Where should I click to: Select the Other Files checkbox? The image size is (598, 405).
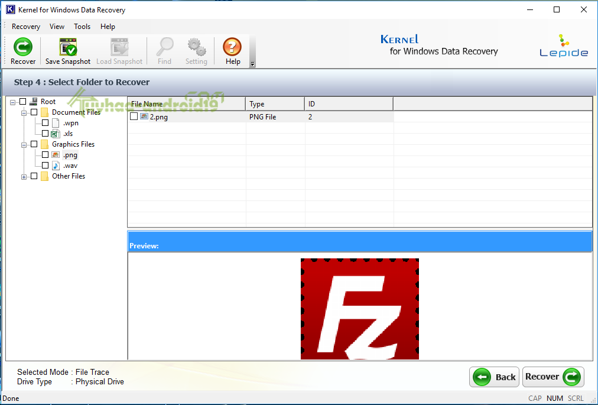click(x=34, y=176)
